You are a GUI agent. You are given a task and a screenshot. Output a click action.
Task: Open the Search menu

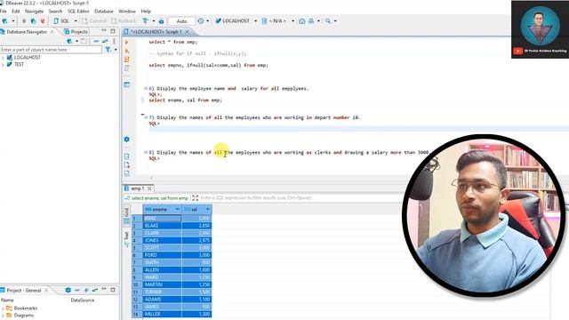coord(55,12)
